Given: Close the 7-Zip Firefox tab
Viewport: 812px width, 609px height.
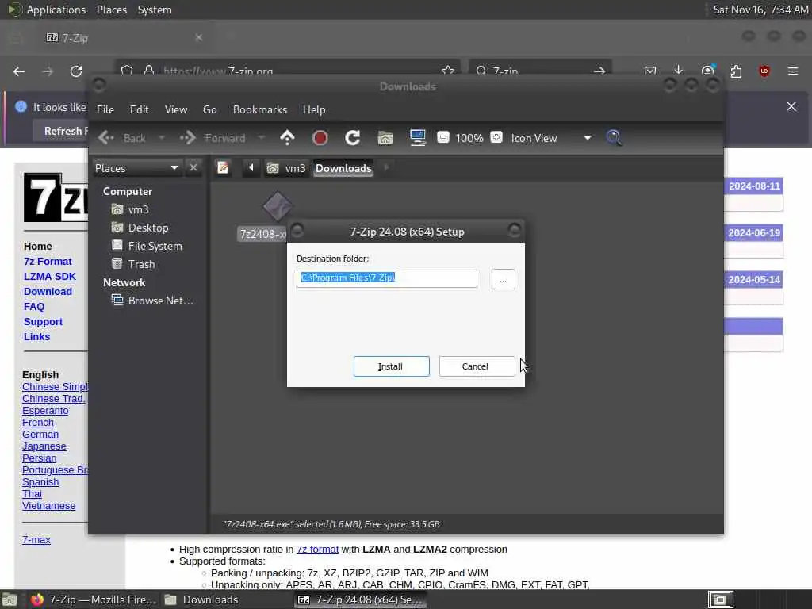Looking at the screenshot, I should [x=199, y=38].
